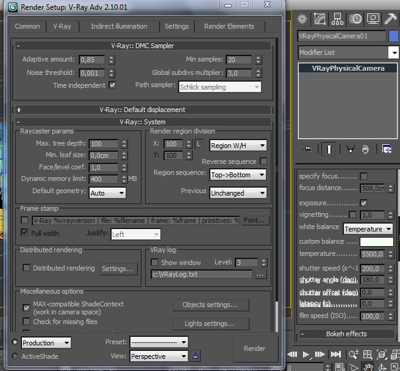Open Configure Modifier Sets icon
Image resolution: width=400 pixels, height=371 pixels.
point(387,149)
